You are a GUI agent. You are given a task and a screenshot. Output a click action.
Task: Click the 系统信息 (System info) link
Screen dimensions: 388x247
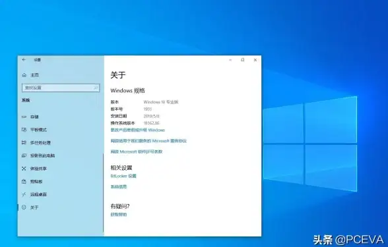click(x=119, y=187)
